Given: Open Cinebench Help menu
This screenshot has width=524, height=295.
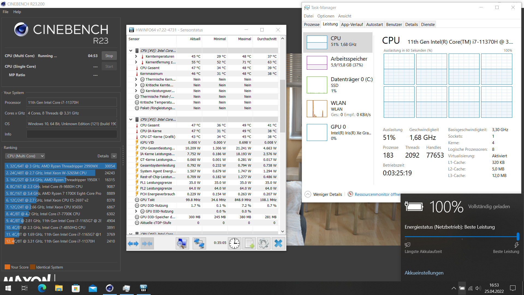Looking at the screenshot, I should (17, 12).
